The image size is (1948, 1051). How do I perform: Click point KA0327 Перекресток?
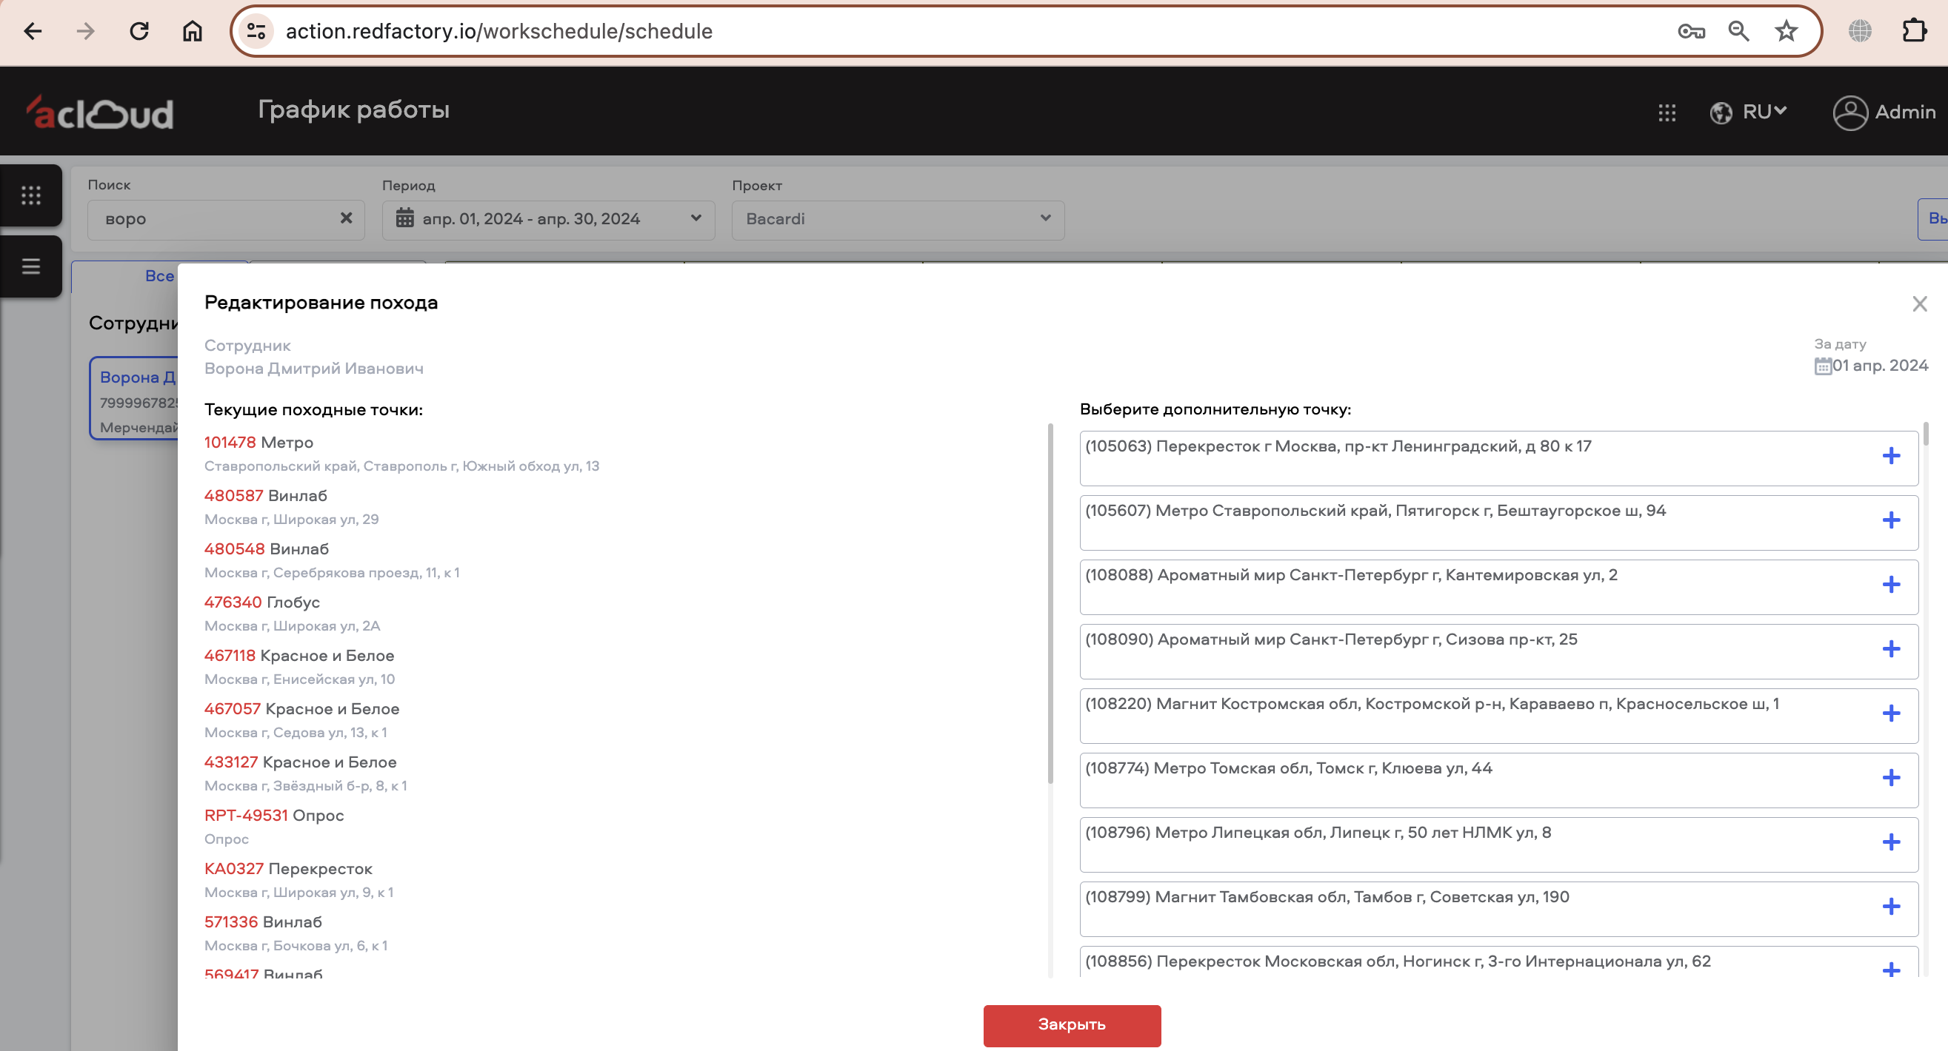point(288,869)
